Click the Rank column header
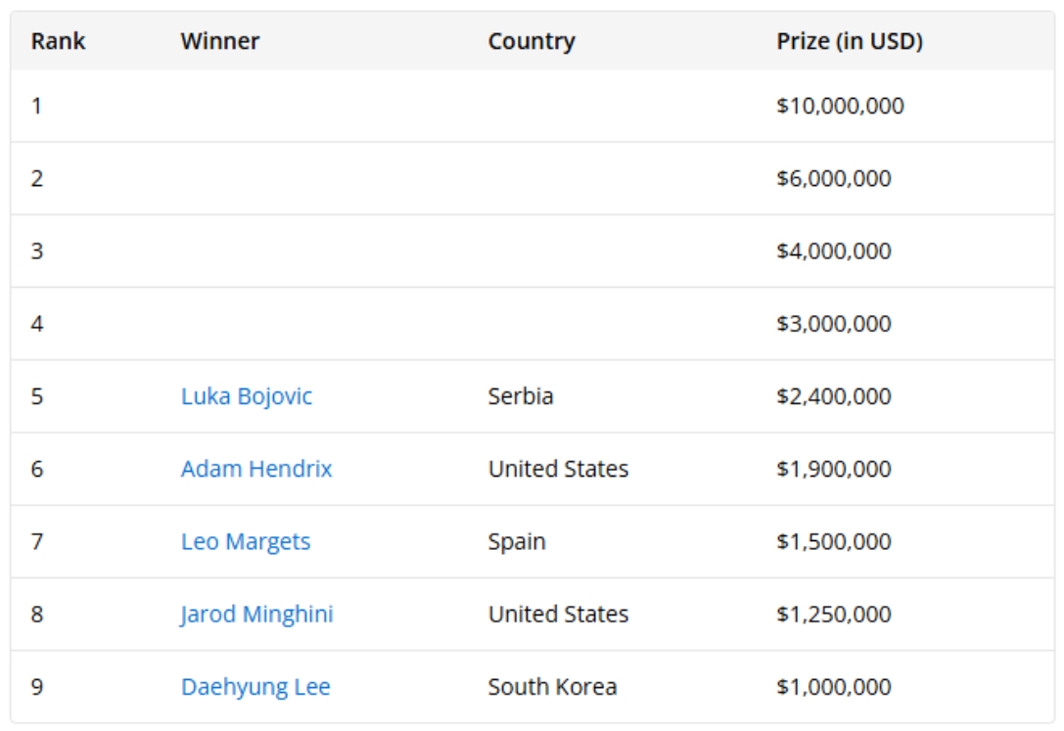 coord(59,42)
